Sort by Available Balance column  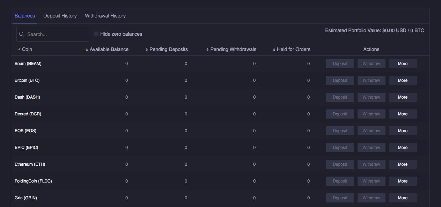[107, 49]
